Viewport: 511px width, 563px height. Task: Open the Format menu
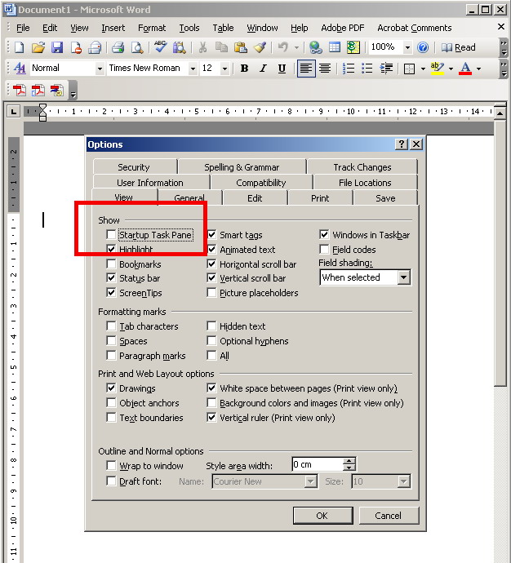pos(152,28)
